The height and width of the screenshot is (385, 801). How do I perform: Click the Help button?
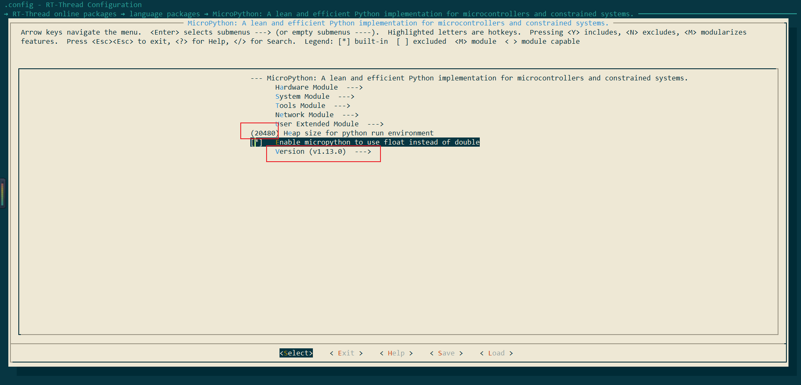click(x=396, y=353)
